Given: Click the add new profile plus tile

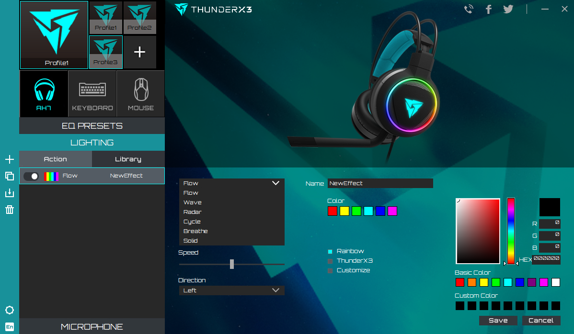Looking at the screenshot, I should click(x=139, y=52).
